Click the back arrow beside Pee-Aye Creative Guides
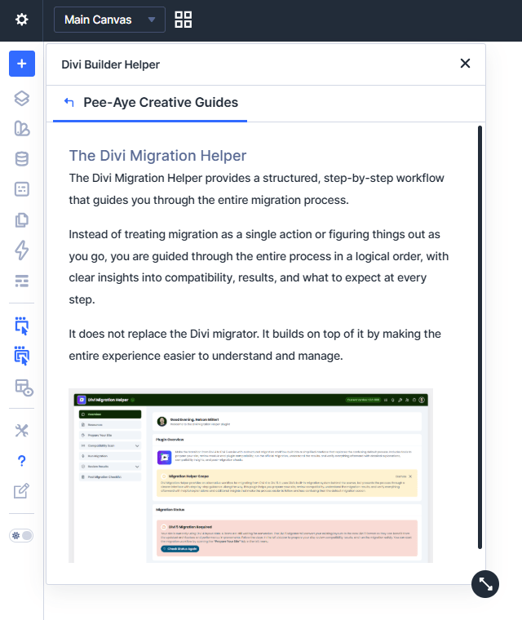 (x=69, y=103)
